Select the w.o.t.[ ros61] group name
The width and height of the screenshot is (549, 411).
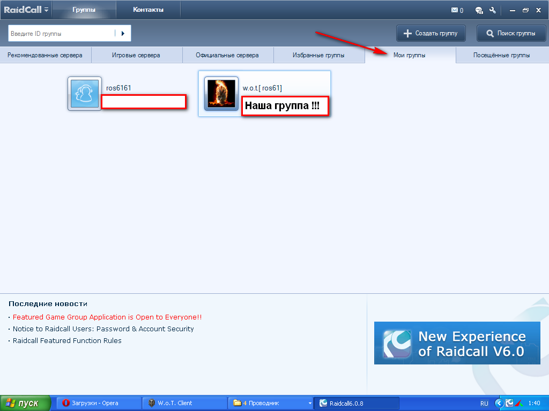point(262,88)
